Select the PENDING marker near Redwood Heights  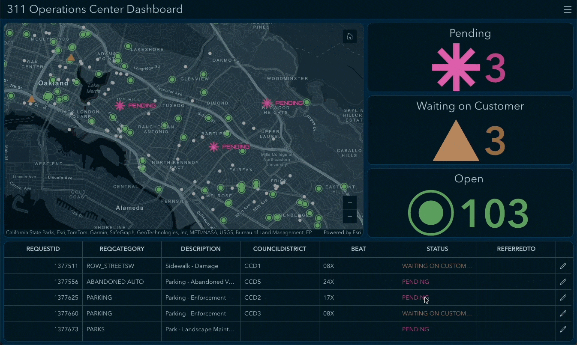268,103
